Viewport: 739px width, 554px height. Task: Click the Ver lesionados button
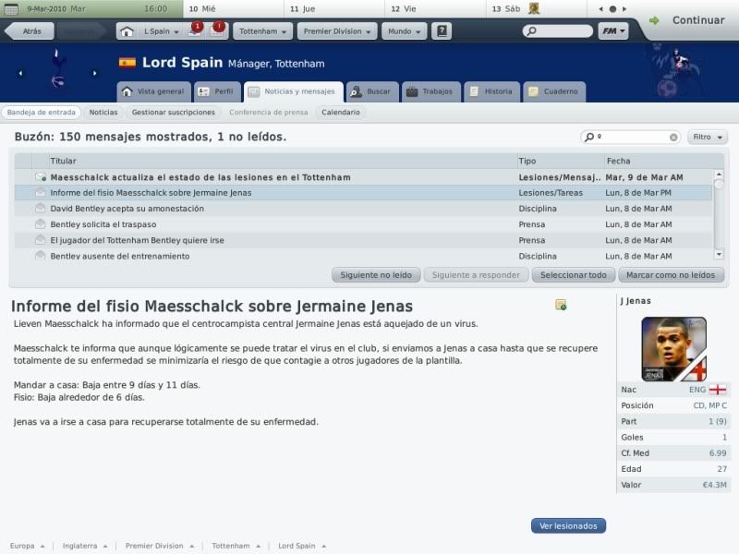[568, 525]
